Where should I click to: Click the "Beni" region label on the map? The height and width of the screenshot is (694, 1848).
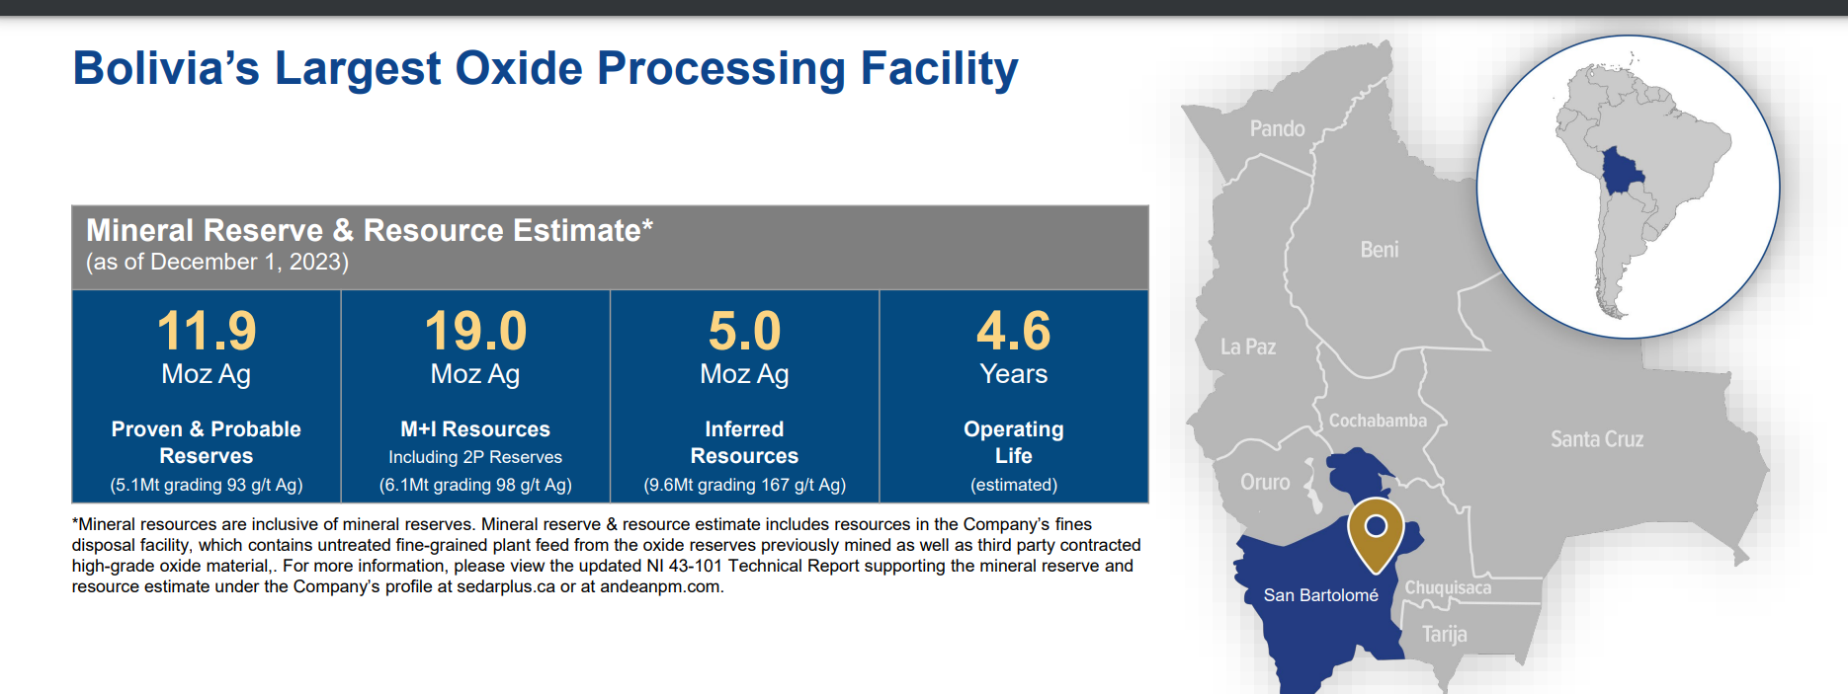click(x=1380, y=250)
